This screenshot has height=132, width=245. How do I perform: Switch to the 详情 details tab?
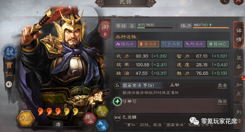pos(239,35)
